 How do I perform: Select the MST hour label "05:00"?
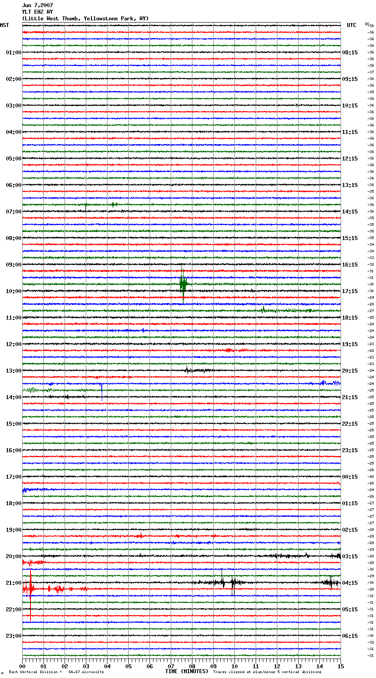click(x=14, y=159)
